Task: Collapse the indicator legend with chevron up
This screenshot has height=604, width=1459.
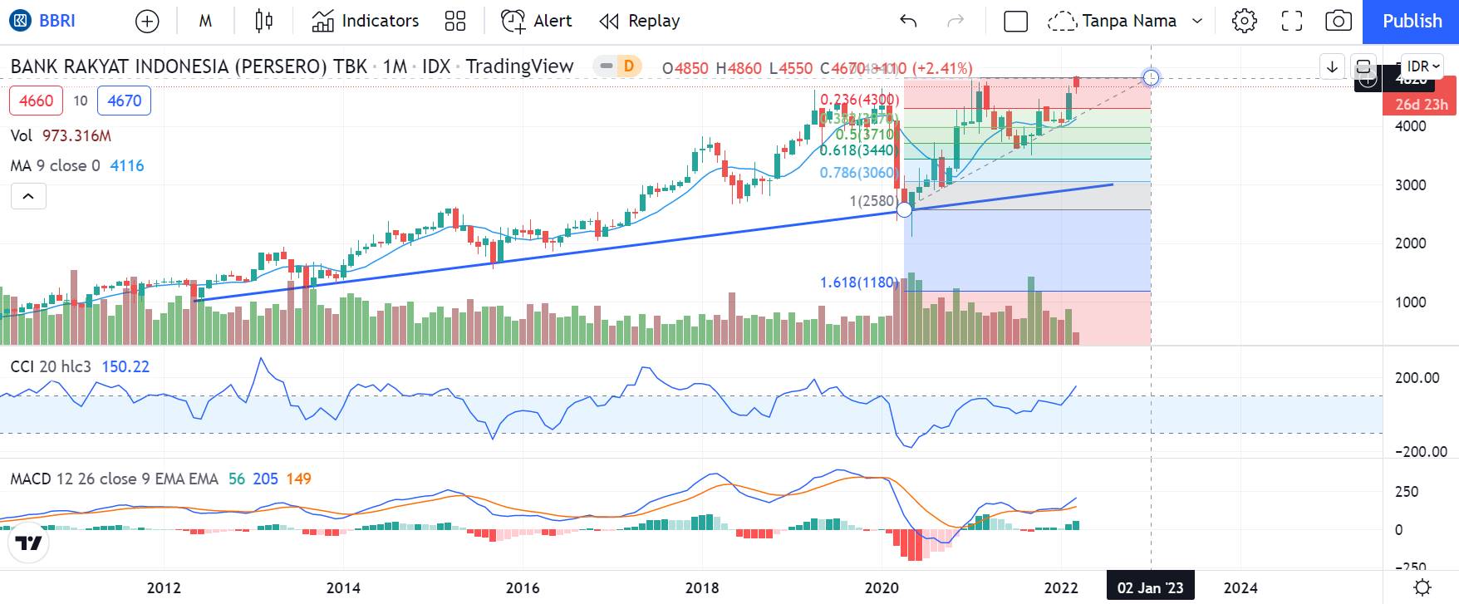Action: pyautogui.click(x=28, y=196)
